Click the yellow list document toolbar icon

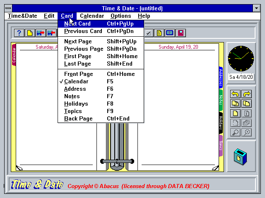(x=159, y=33)
